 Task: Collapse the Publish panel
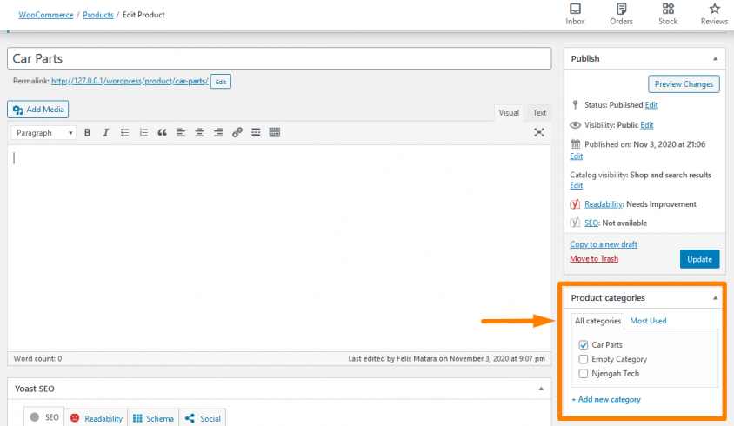tap(715, 59)
